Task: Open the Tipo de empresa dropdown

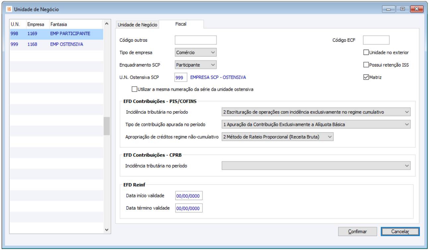Action: 196,52
